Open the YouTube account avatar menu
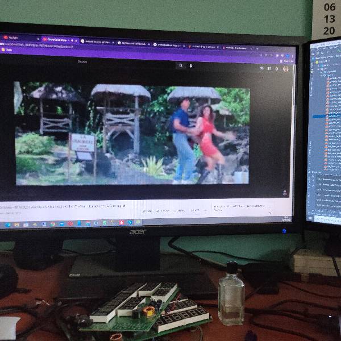Screen dimensions: 341x341 (286, 69)
